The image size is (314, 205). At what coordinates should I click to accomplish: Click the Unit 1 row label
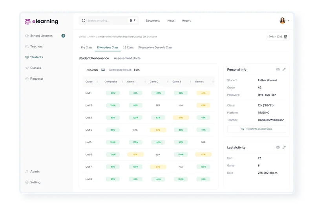(x=88, y=93)
